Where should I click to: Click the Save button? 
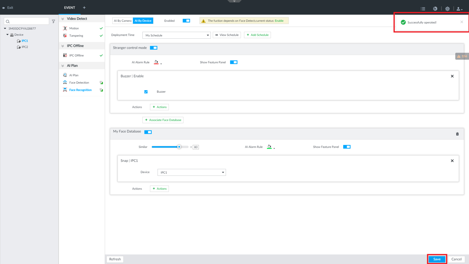pyautogui.click(x=437, y=259)
